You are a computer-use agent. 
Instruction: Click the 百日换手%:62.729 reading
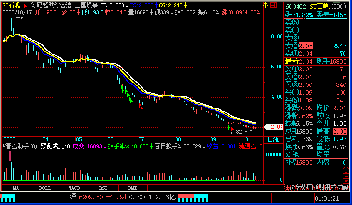click(x=178, y=146)
